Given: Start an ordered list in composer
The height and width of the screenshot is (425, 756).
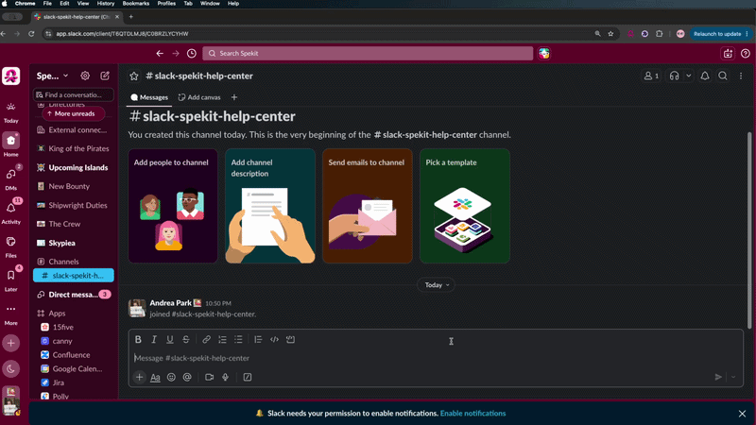Looking at the screenshot, I should tap(222, 340).
